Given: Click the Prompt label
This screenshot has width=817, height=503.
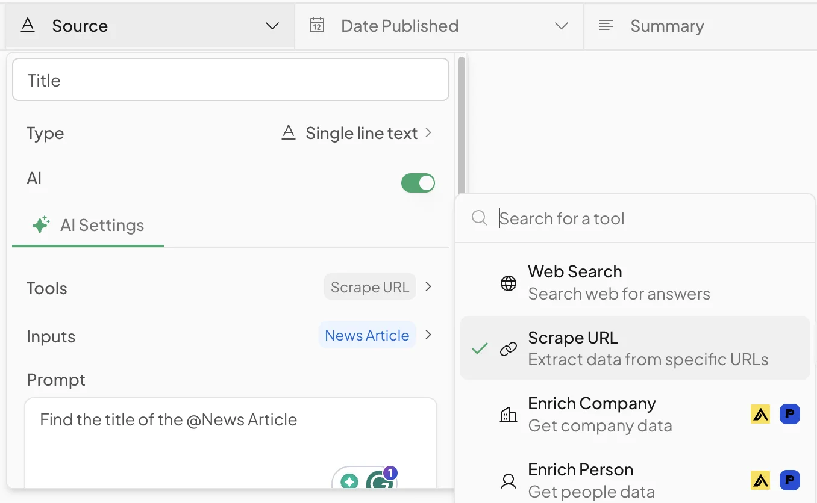Looking at the screenshot, I should tap(56, 380).
